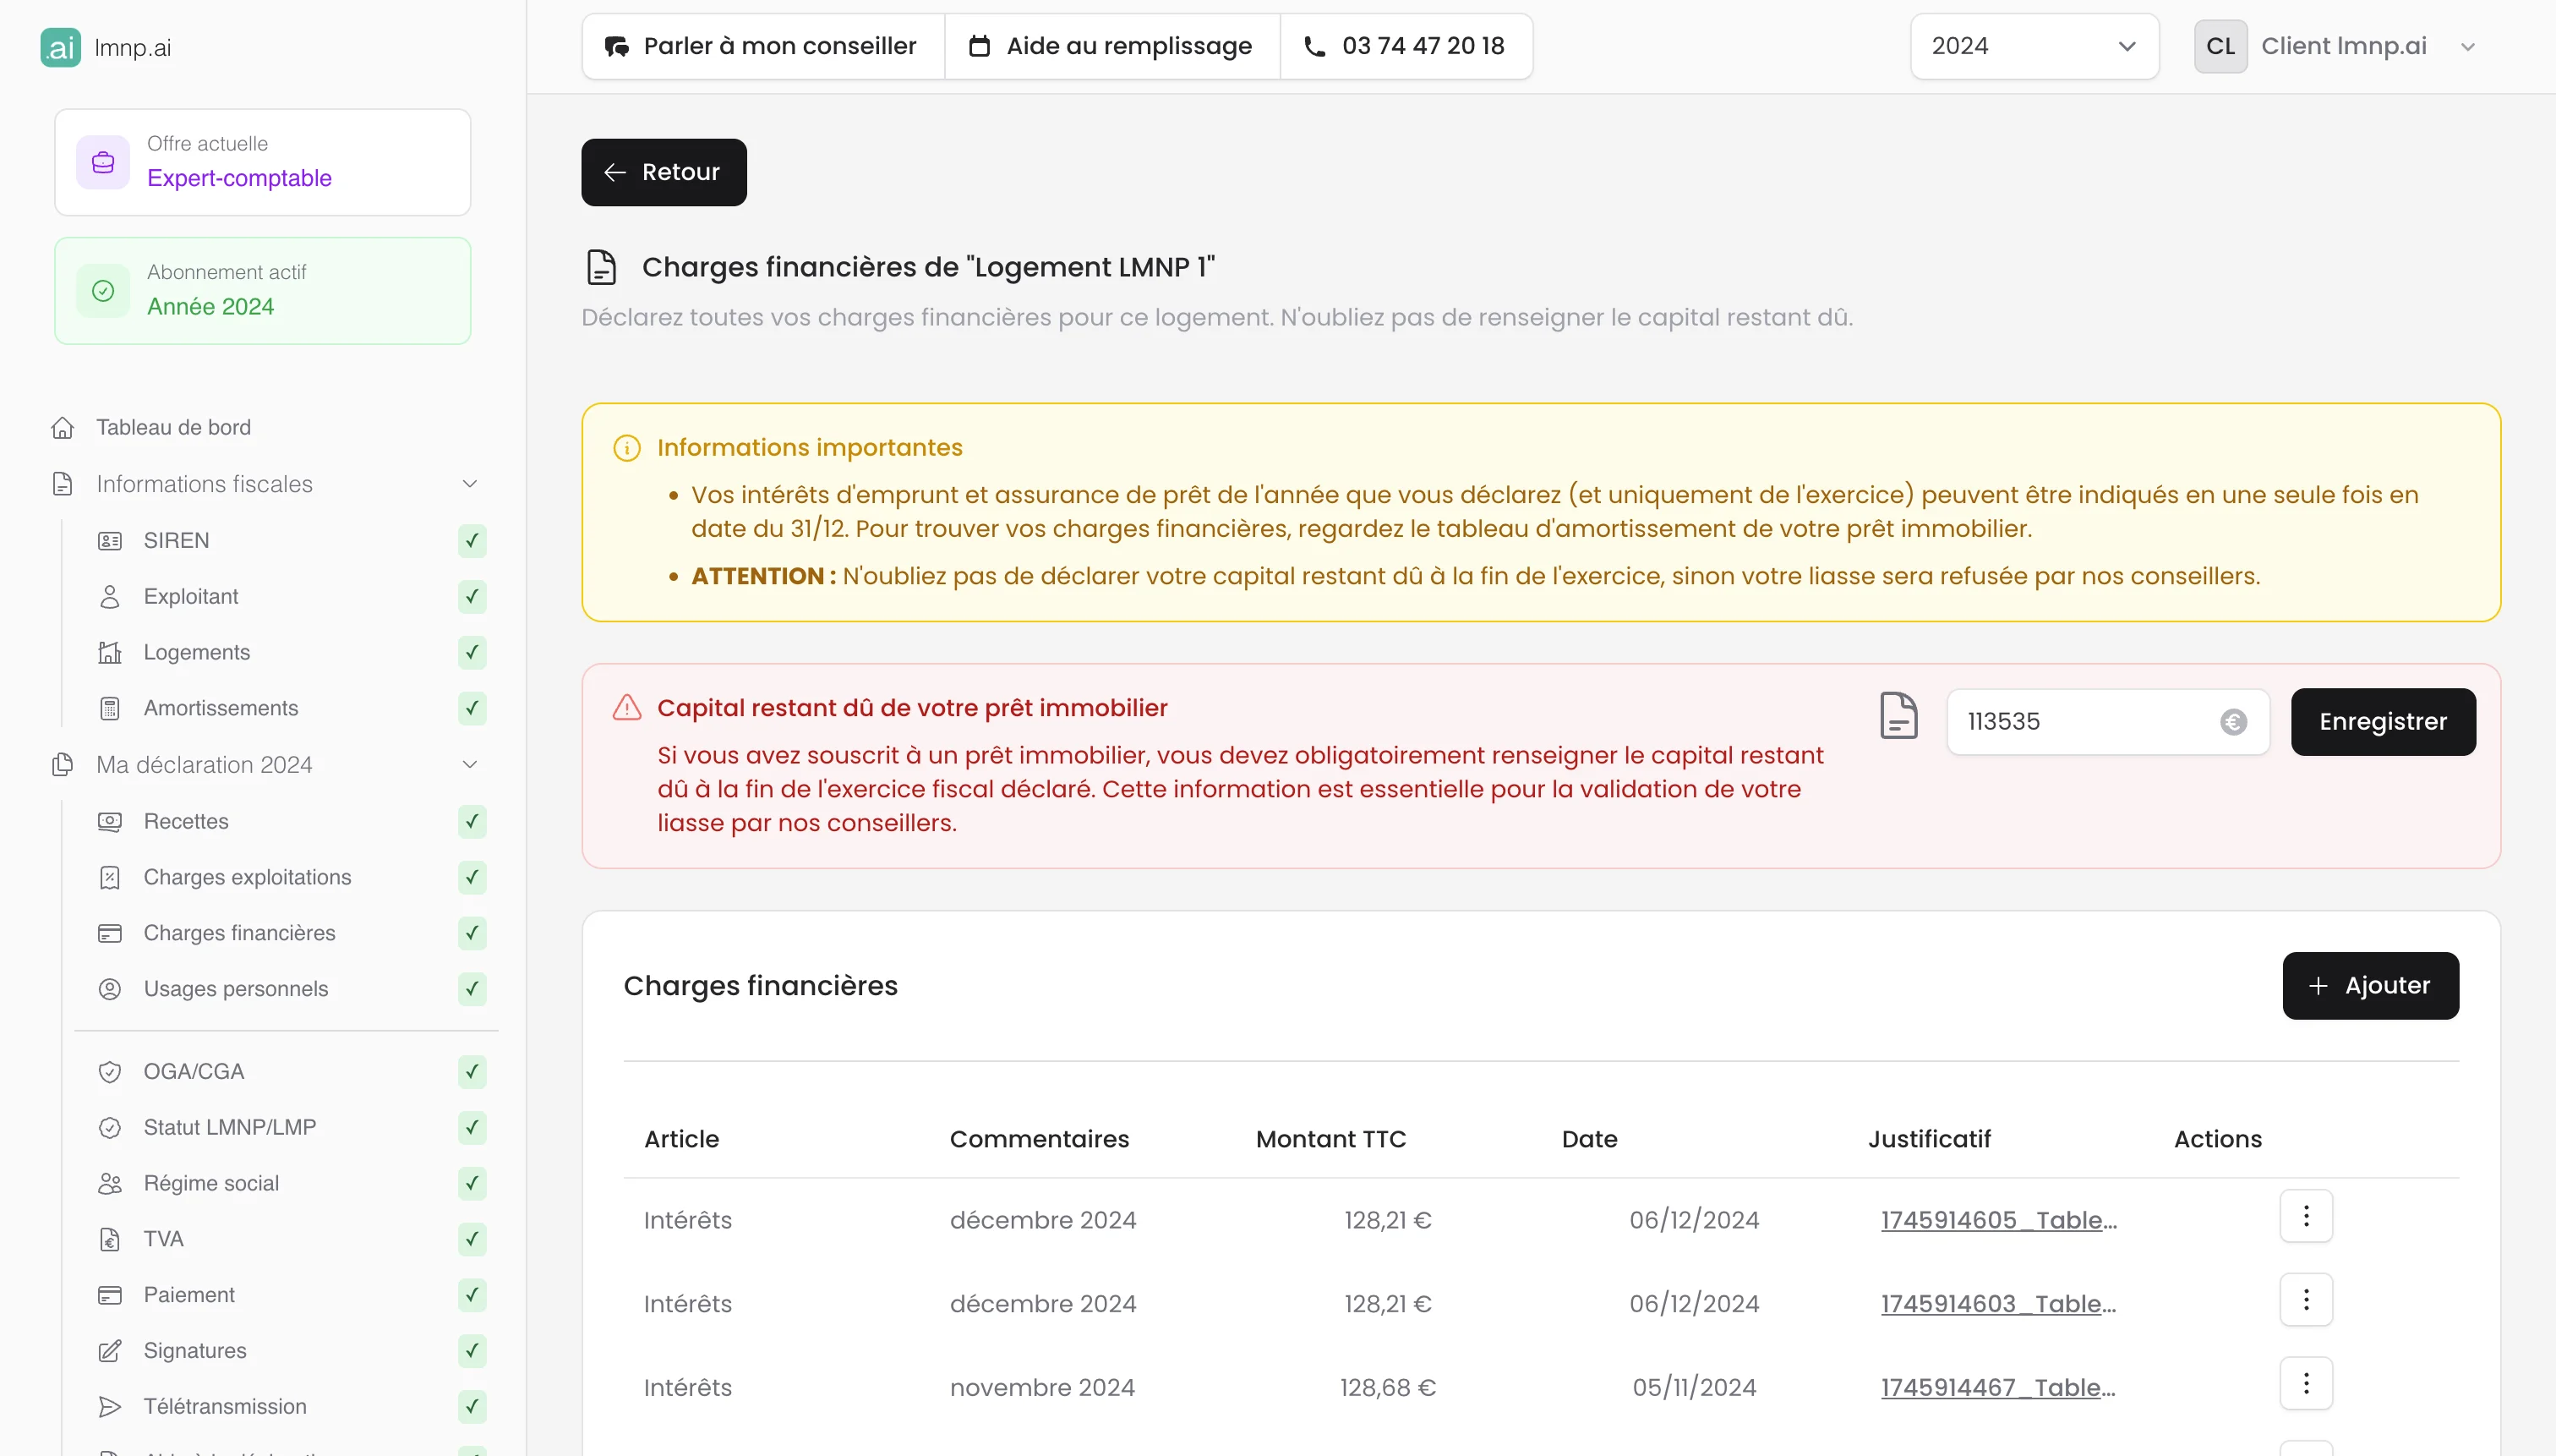Click the checkmark next to OGA/CGA
Viewport: 2556px width, 1456px height.
pyautogui.click(x=472, y=1071)
